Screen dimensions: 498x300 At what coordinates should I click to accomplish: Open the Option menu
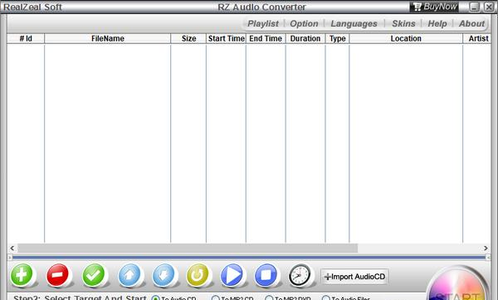pyautogui.click(x=304, y=23)
